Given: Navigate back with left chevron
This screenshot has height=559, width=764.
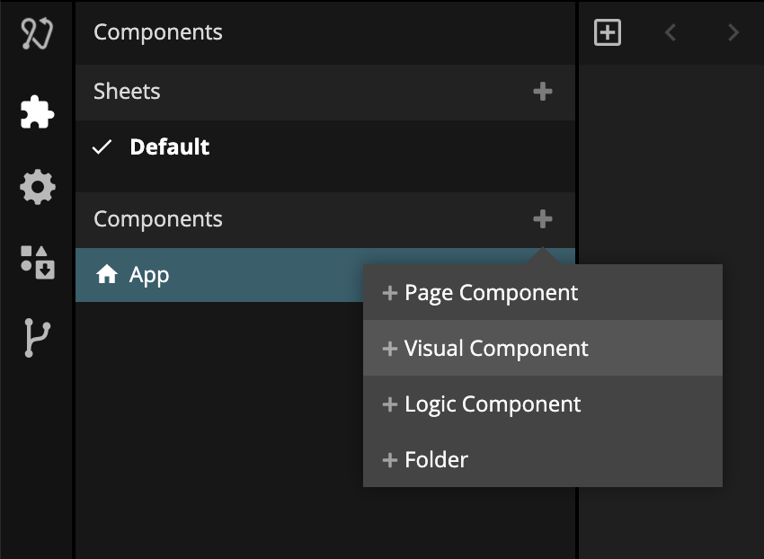Looking at the screenshot, I should 670,33.
